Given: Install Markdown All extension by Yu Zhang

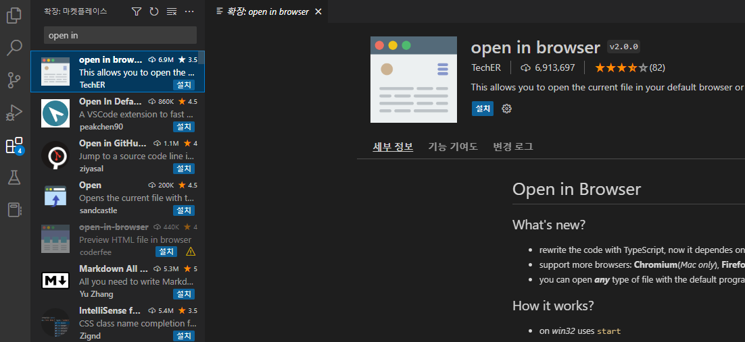Looking at the screenshot, I should pyautogui.click(x=184, y=294).
